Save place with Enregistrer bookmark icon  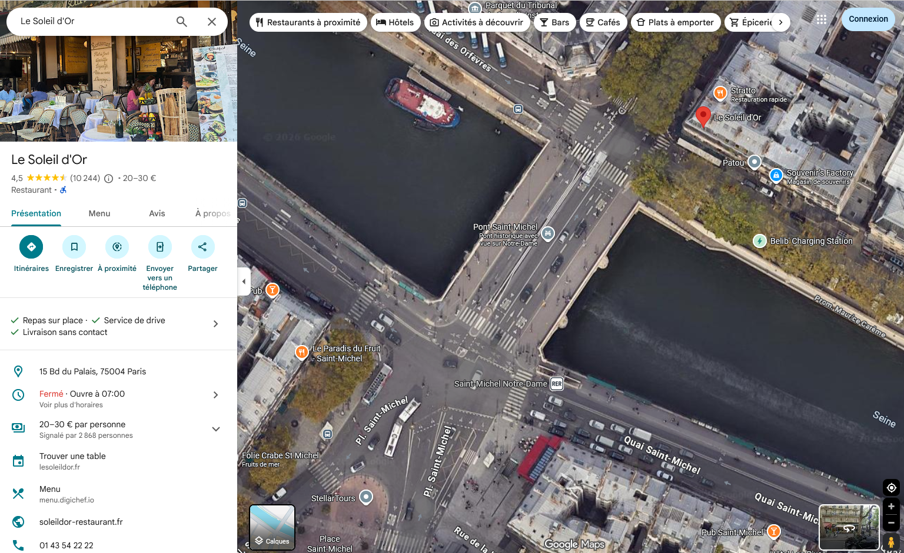(x=74, y=247)
